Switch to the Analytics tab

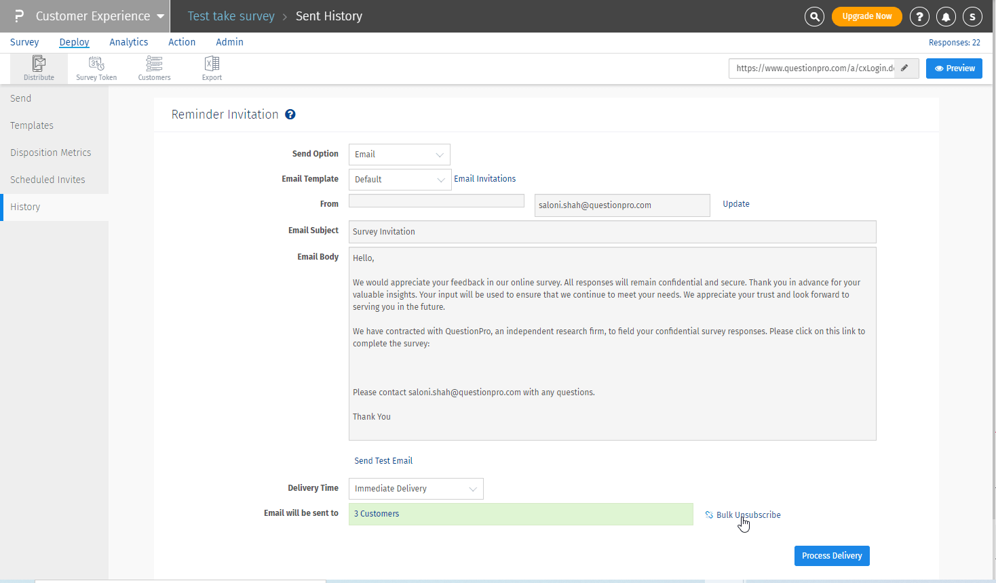[x=128, y=42]
